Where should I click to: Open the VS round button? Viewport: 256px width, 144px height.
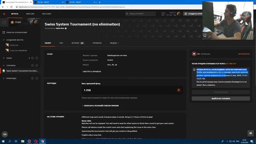pos(5,134)
